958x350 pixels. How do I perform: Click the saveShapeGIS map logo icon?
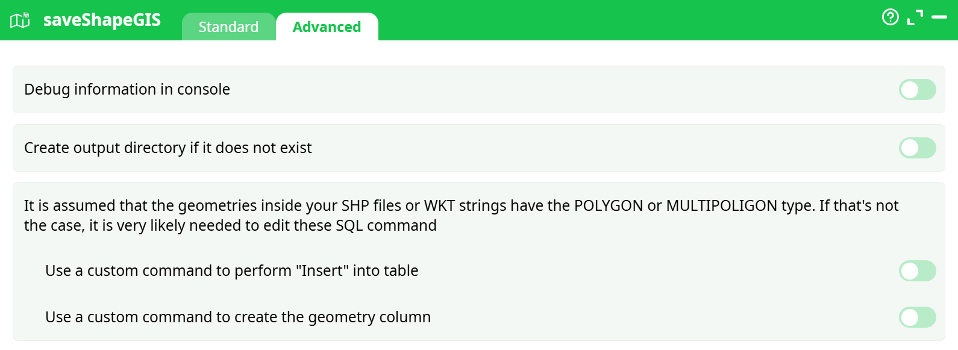[20, 20]
